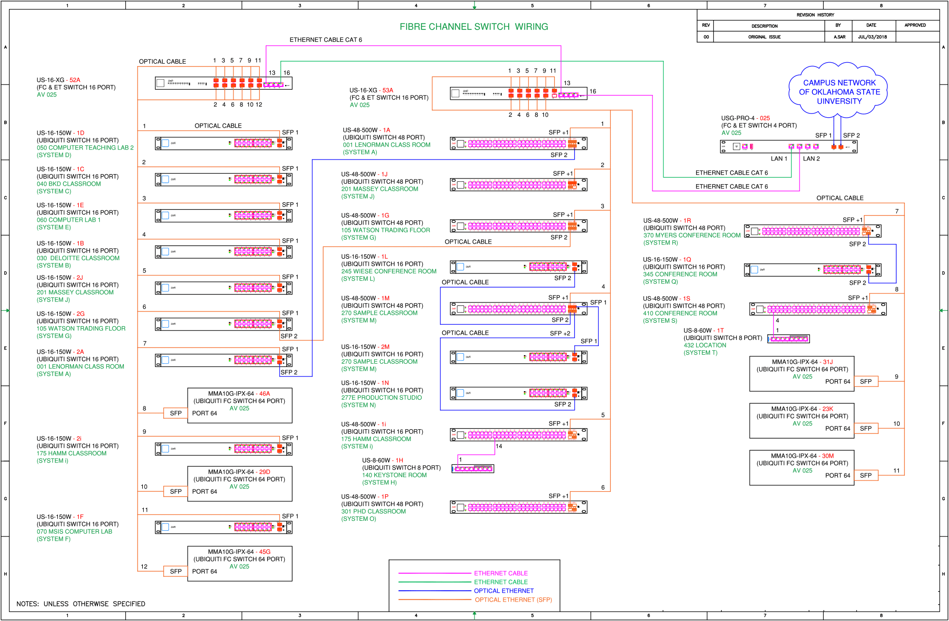
Task: Click the magenta Ethernet Cable legend line
Action: [x=434, y=573]
